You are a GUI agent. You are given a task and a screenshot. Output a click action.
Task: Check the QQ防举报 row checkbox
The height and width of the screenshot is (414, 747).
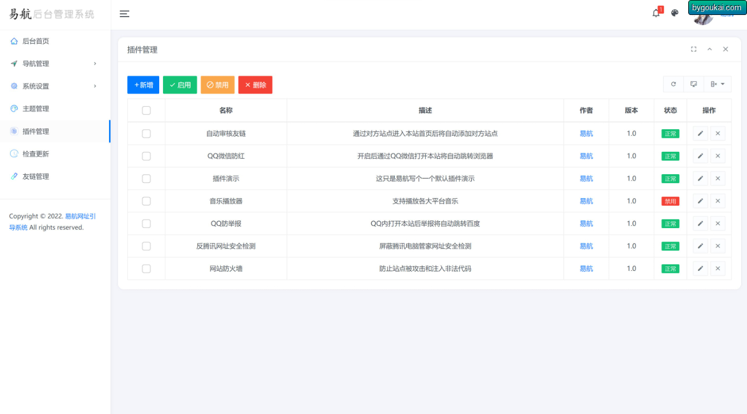coord(146,223)
